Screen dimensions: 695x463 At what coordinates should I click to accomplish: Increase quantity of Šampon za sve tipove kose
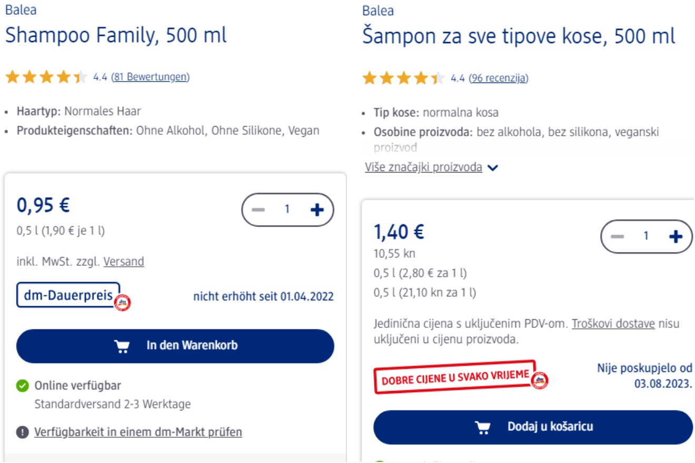coord(676,237)
